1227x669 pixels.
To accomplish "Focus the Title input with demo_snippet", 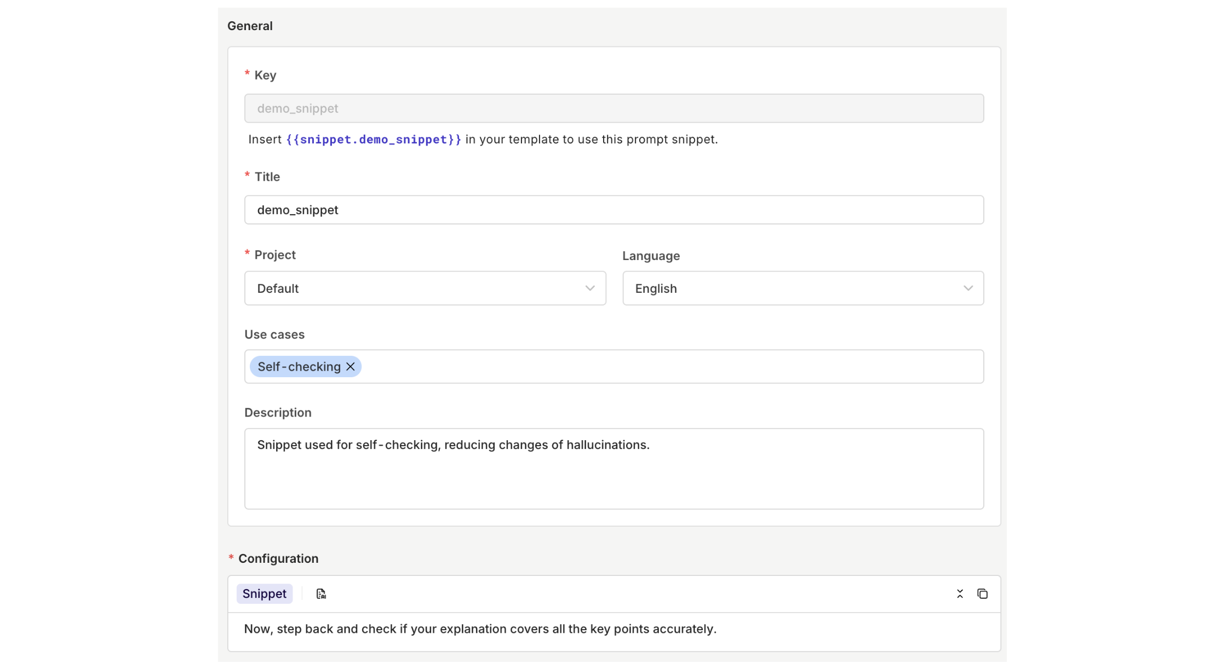I will coord(613,210).
